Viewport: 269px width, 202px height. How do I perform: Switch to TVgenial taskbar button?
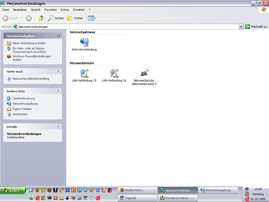tap(138, 198)
